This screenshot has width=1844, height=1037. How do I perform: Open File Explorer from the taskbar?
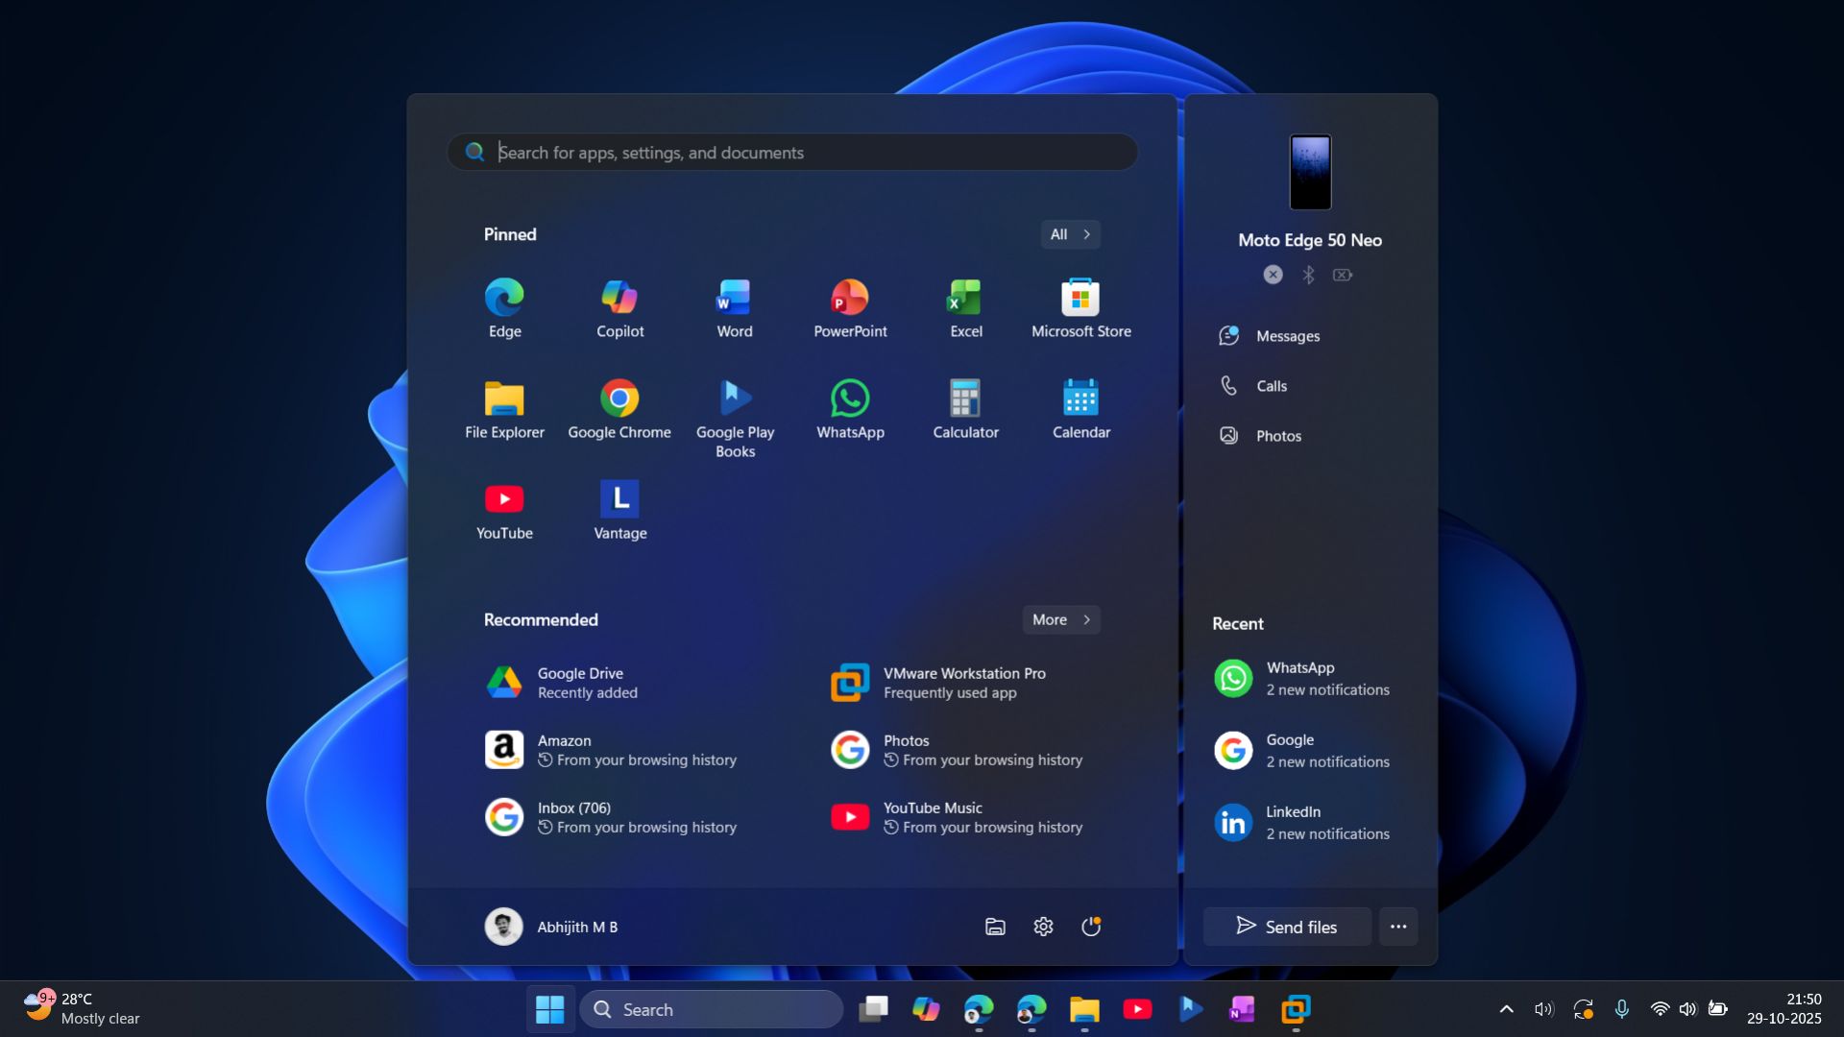tap(1083, 1009)
